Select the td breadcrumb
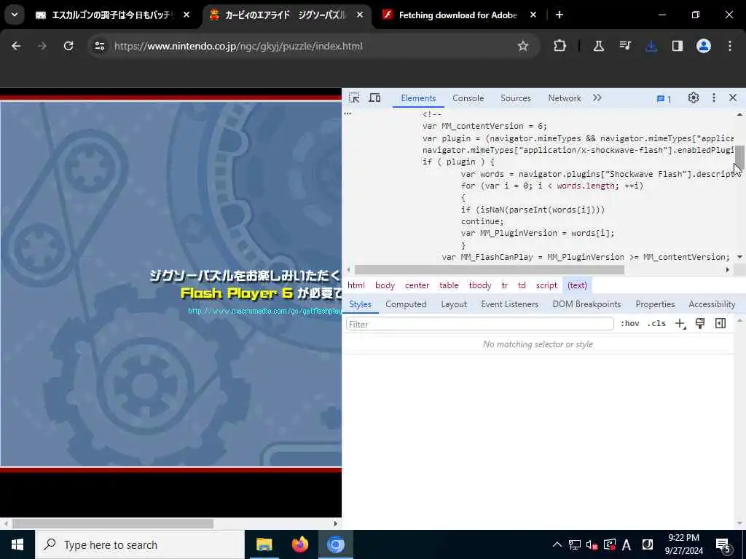 tap(522, 285)
